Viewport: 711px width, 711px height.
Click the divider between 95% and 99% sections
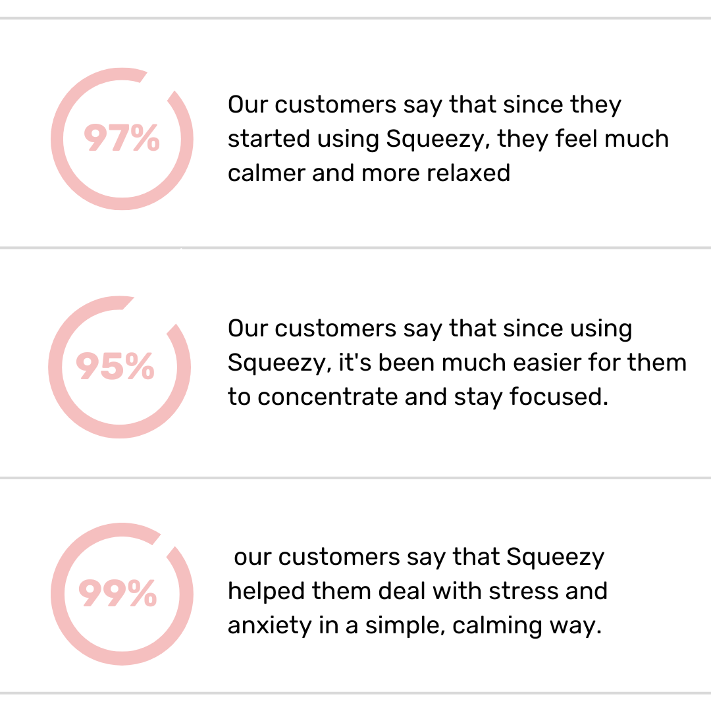point(355,477)
